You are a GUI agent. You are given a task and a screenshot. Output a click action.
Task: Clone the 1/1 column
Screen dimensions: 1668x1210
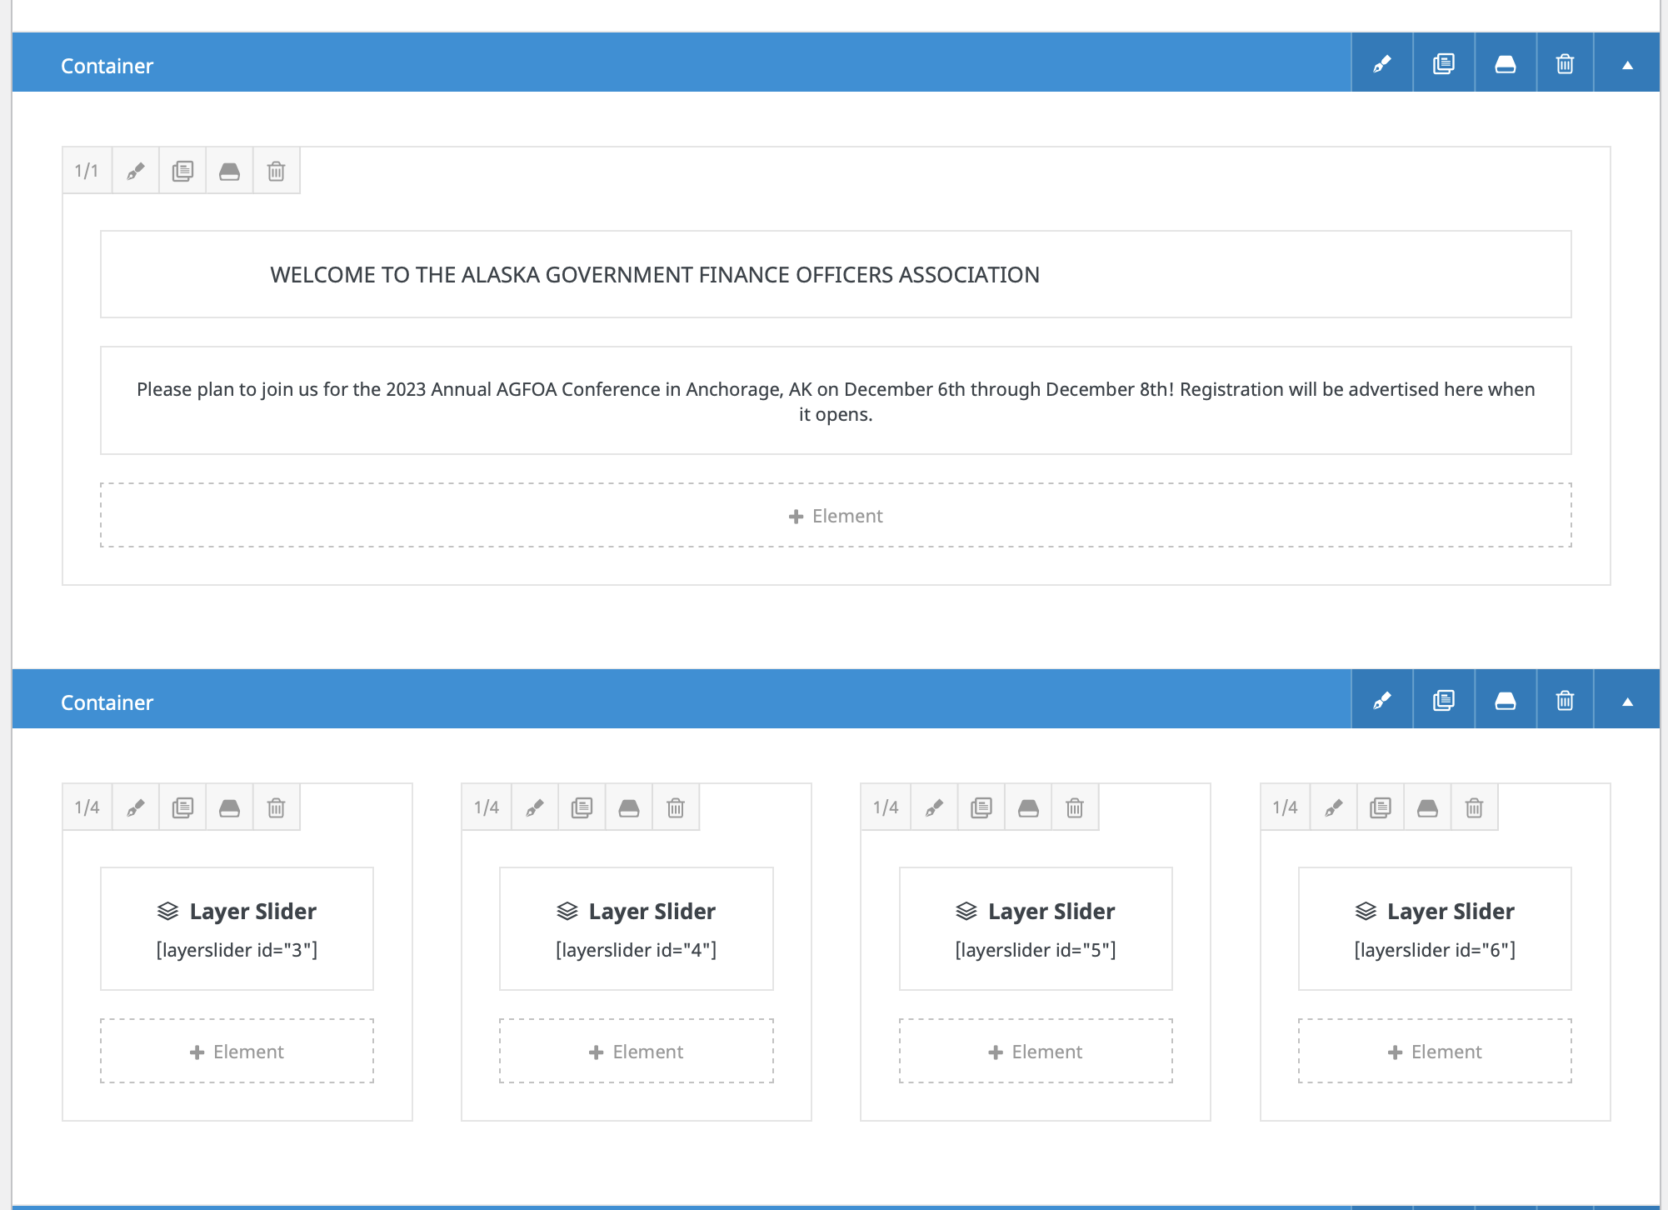pos(182,171)
